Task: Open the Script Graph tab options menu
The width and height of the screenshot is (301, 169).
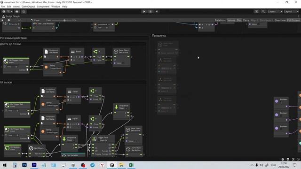Action: (298, 16)
